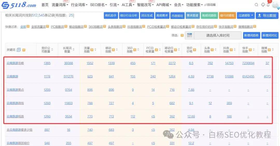
Task: Sort by 长尾词数量 column arrows
Action: (x=74, y=50)
